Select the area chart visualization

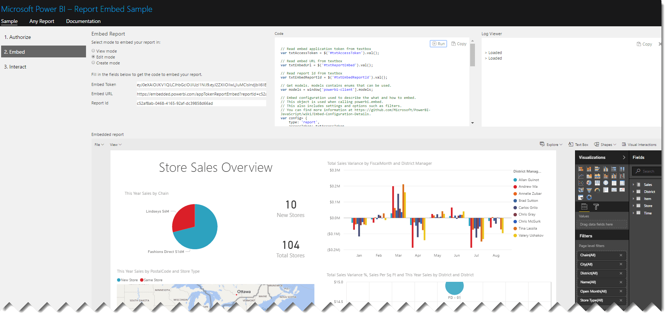pyautogui.click(x=589, y=176)
